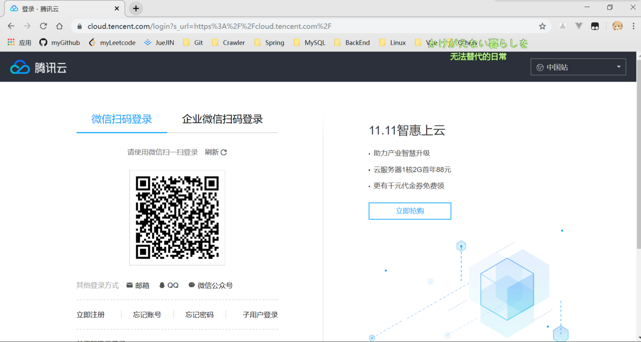Image resolution: width=641 pixels, height=342 pixels.
Task: Close the 登录 - 腾讯云 tab
Action: click(x=117, y=8)
